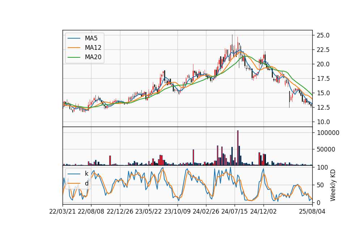Viewport: 347px width, 249px height.
Task: Click the 24/07/15 date axis label
Action: coord(235,211)
